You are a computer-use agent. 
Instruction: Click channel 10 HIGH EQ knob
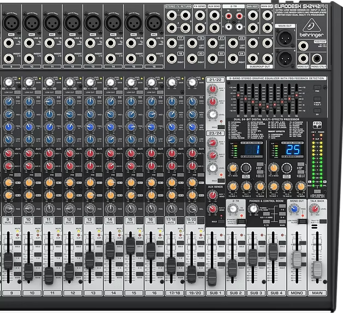pos(29,102)
